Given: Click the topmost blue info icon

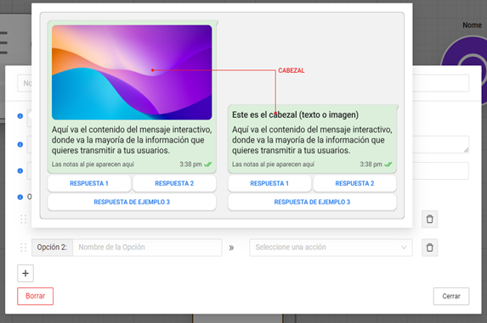Looking at the screenshot, I should click(x=20, y=116).
